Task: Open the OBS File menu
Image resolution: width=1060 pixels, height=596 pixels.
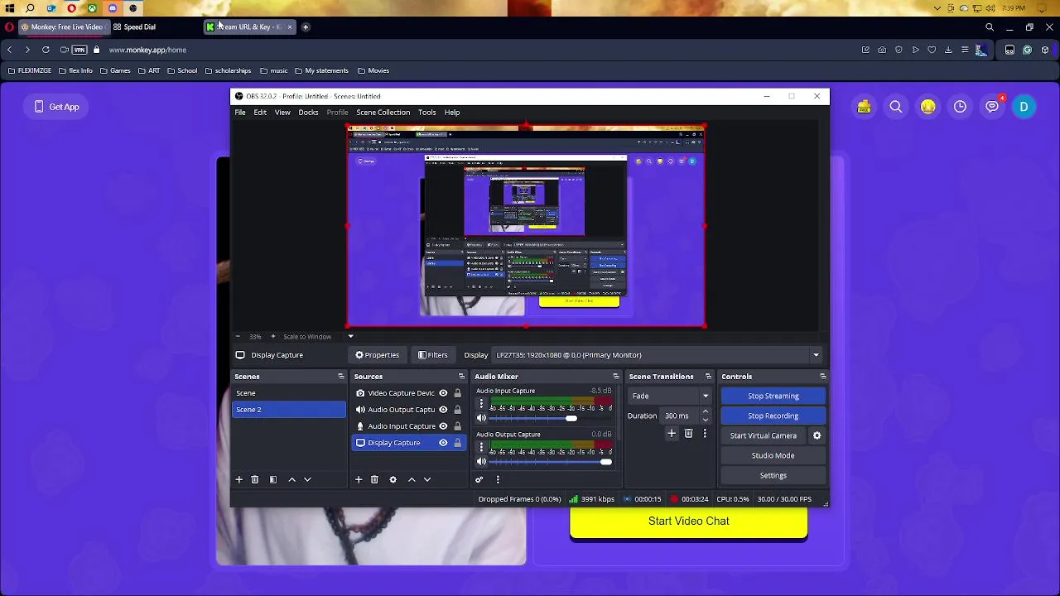Action: (x=239, y=113)
